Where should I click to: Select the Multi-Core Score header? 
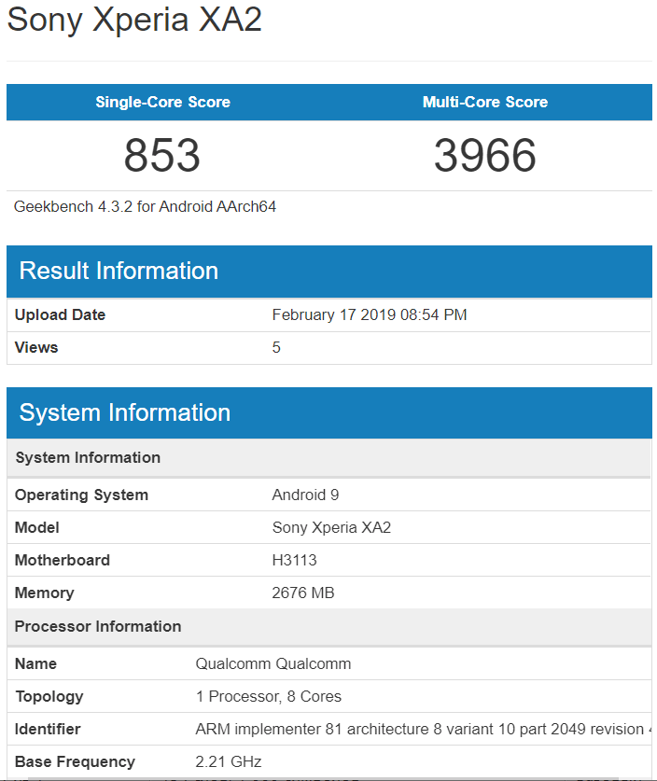click(x=485, y=102)
